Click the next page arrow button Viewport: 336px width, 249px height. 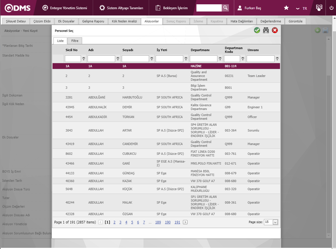(x=185, y=222)
